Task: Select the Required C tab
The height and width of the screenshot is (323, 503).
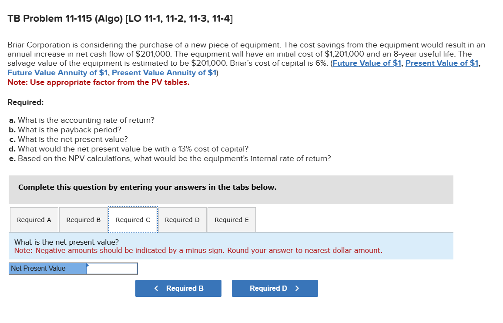Action: [x=133, y=219]
